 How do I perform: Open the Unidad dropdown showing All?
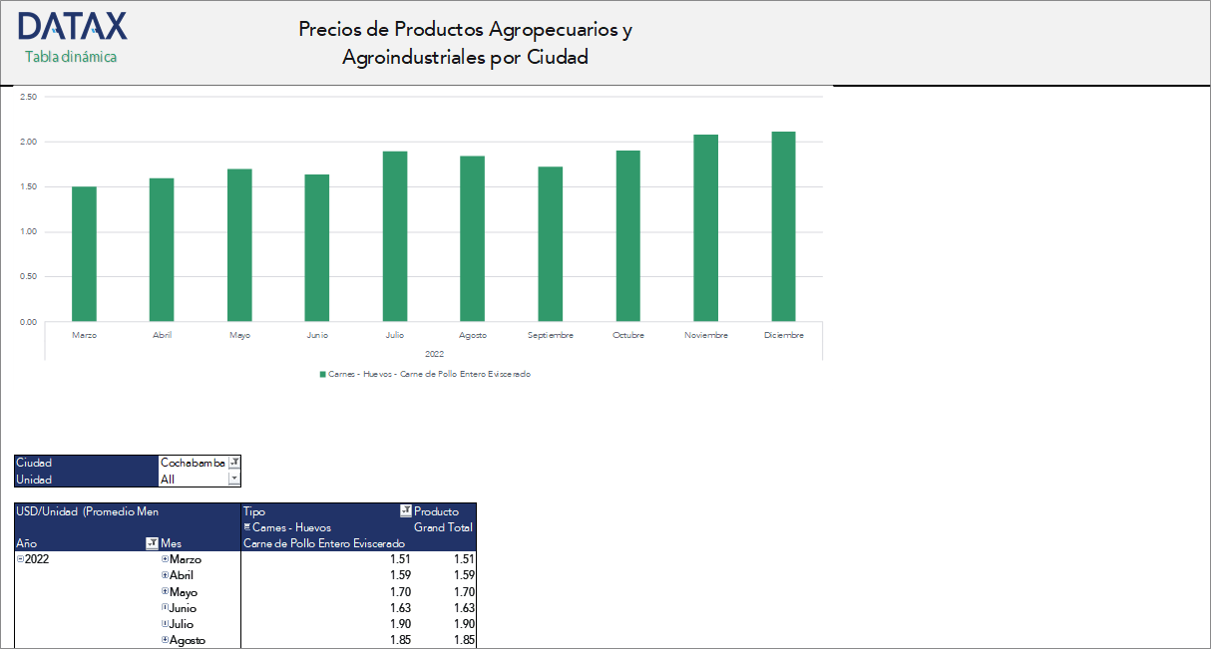(x=233, y=478)
